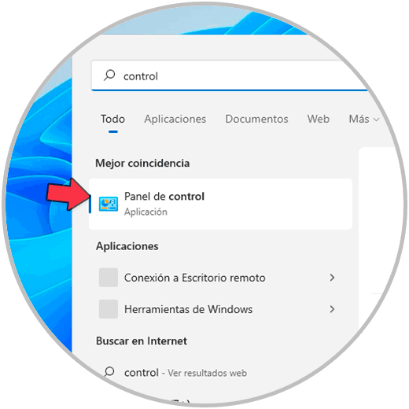Click the Mejor coincidencia heading
The height and width of the screenshot is (409, 409).
click(142, 163)
